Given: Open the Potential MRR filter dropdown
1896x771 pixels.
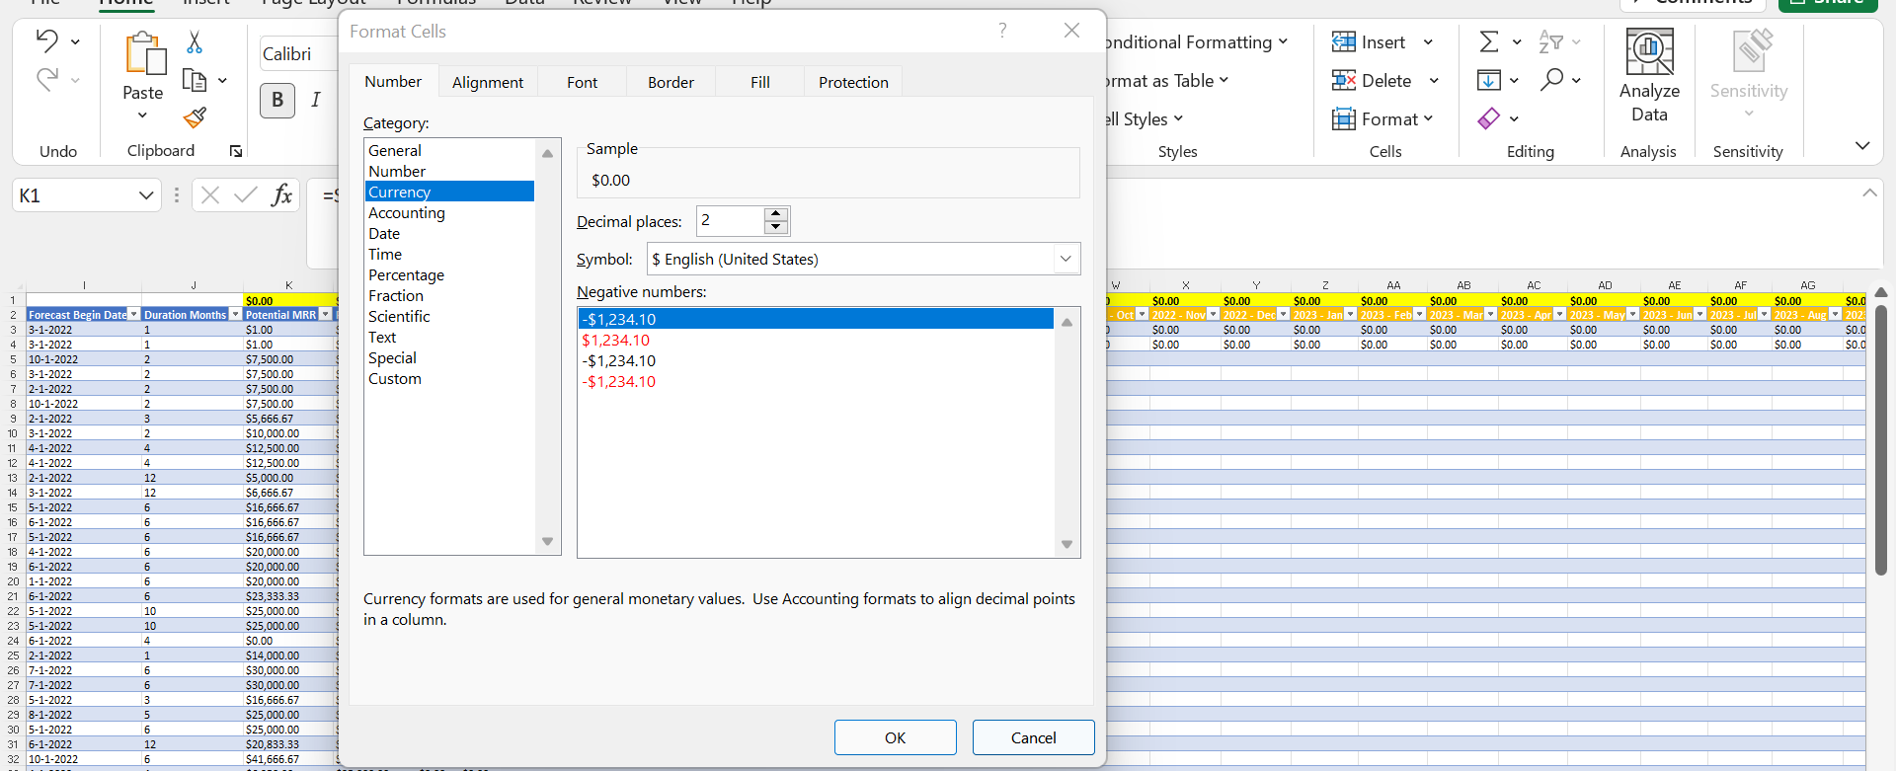Looking at the screenshot, I should click(x=326, y=314).
